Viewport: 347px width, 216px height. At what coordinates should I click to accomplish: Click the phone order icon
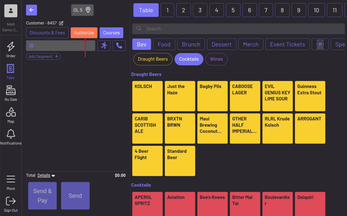pyautogui.click(x=119, y=46)
